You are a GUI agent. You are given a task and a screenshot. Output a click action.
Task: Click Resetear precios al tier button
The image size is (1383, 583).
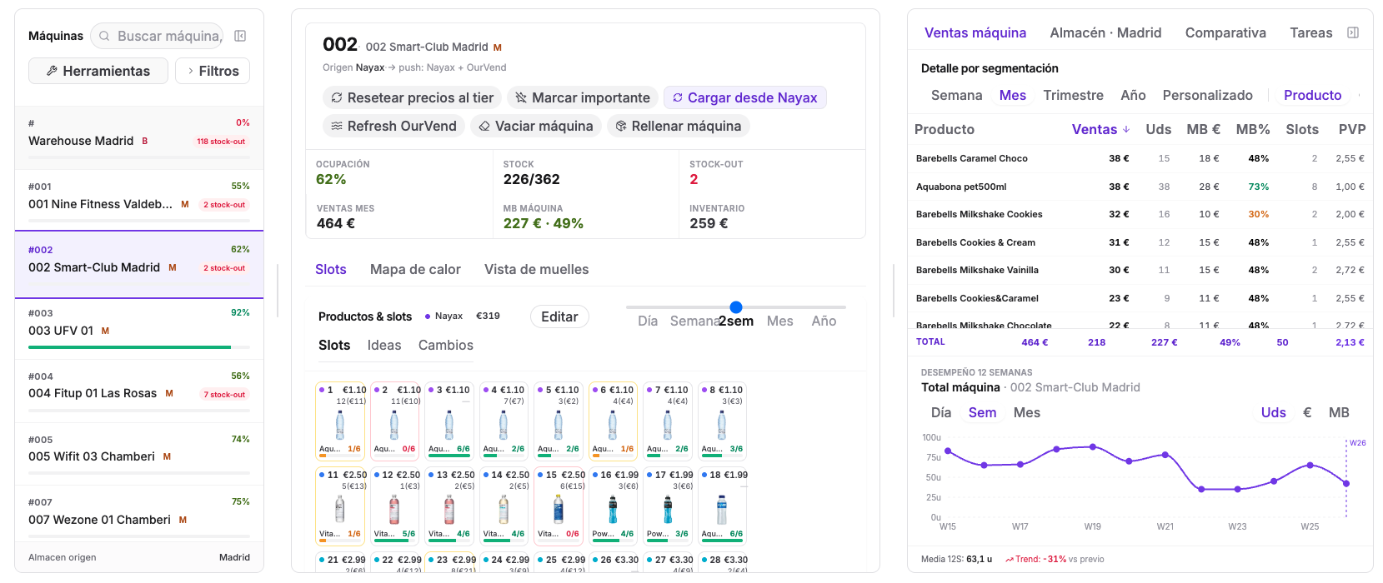413,97
